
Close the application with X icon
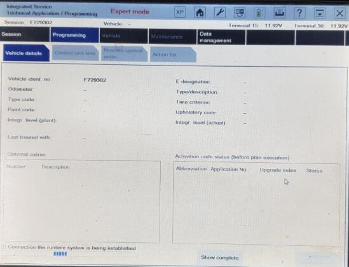pyautogui.click(x=339, y=13)
